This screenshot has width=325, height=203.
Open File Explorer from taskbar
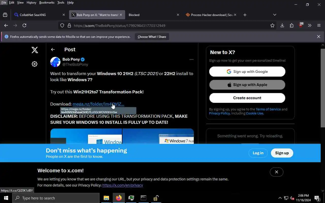(x=106, y=198)
